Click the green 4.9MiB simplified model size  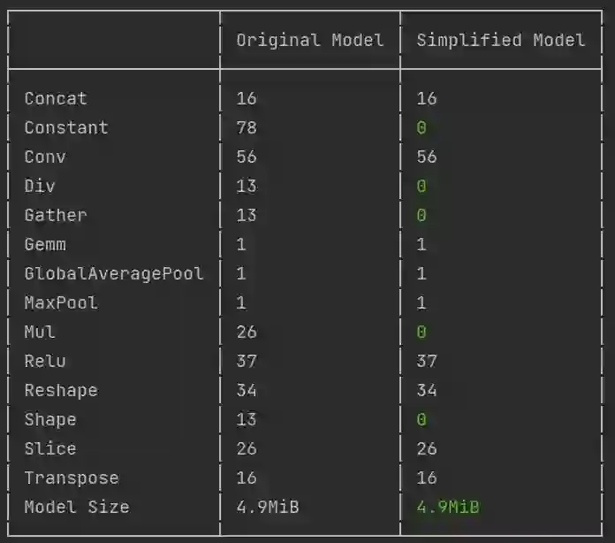point(448,507)
